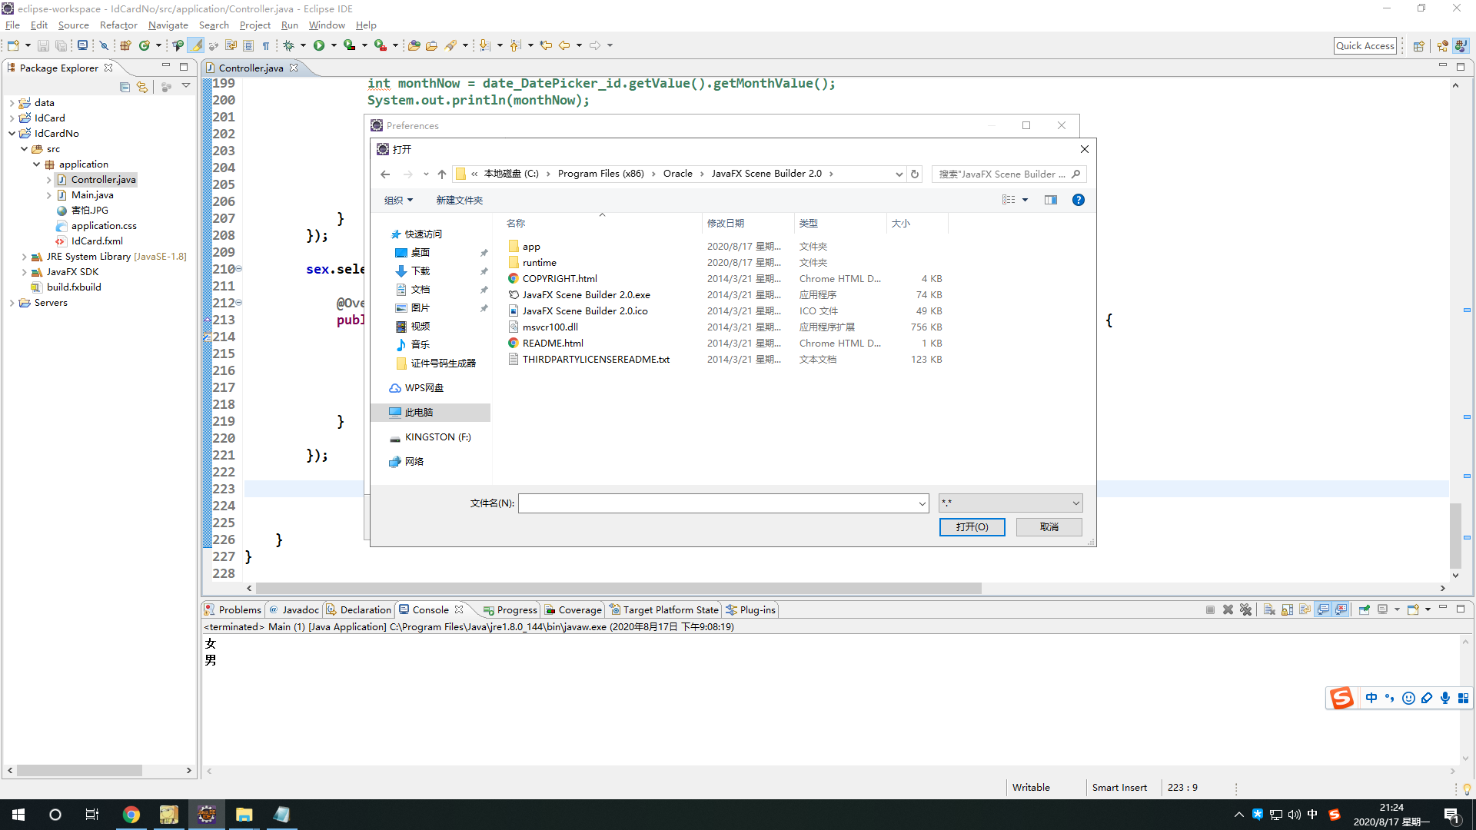Go up one folder in dialog
This screenshot has width=1476, height=830.
click(442, 174)
